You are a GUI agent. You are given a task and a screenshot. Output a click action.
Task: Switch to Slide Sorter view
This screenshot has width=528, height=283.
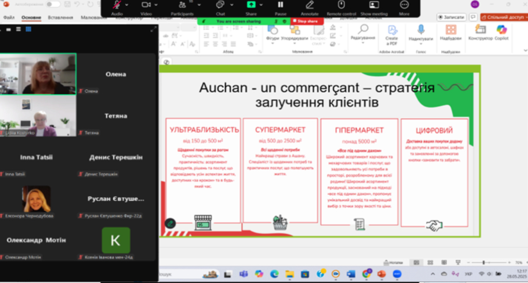430,262
